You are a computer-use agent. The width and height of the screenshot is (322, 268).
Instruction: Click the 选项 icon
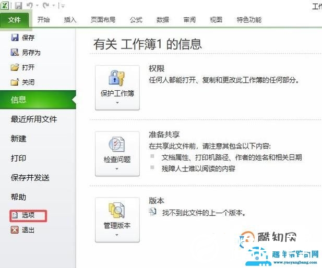[x=15, y=215]
